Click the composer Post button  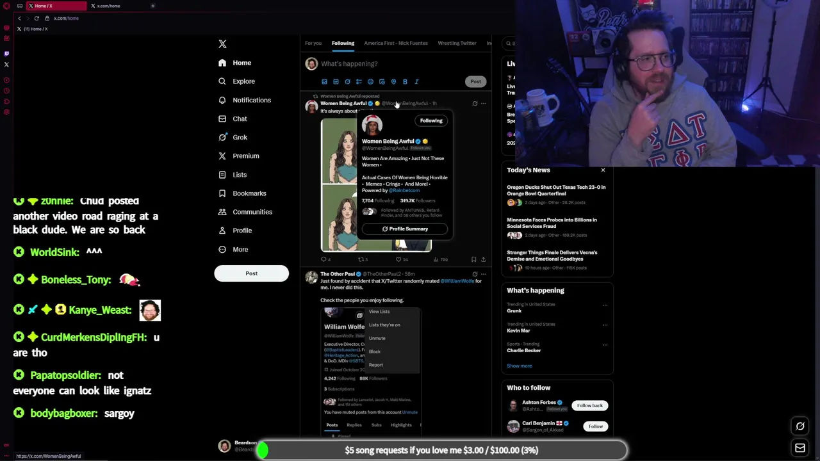click(475, 81)
